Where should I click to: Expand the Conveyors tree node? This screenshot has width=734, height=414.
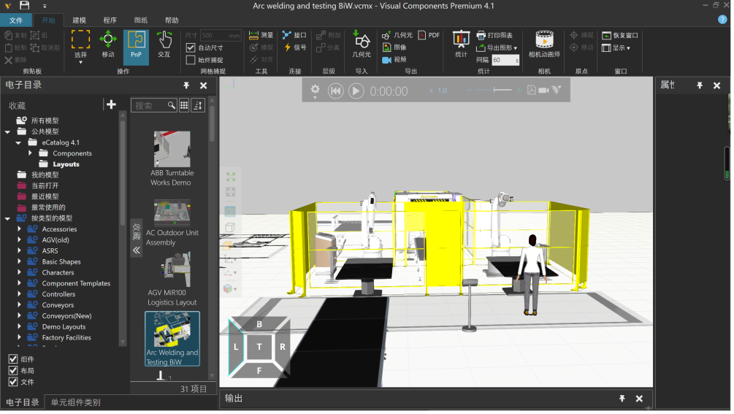(20, 305)
